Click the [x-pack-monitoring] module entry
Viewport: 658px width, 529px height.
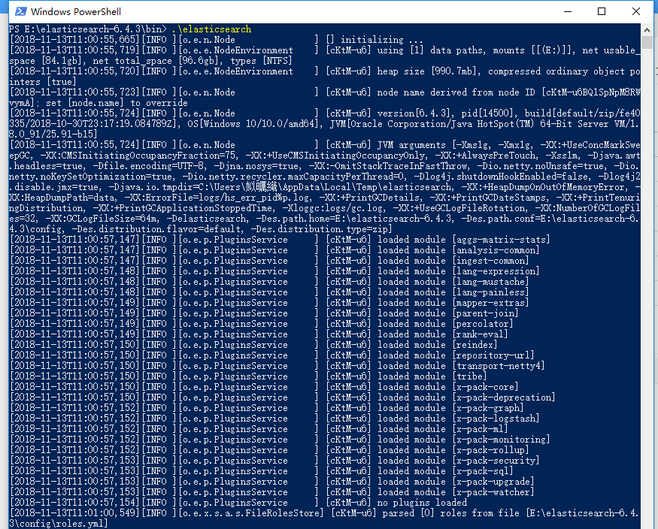pos(501,440)
